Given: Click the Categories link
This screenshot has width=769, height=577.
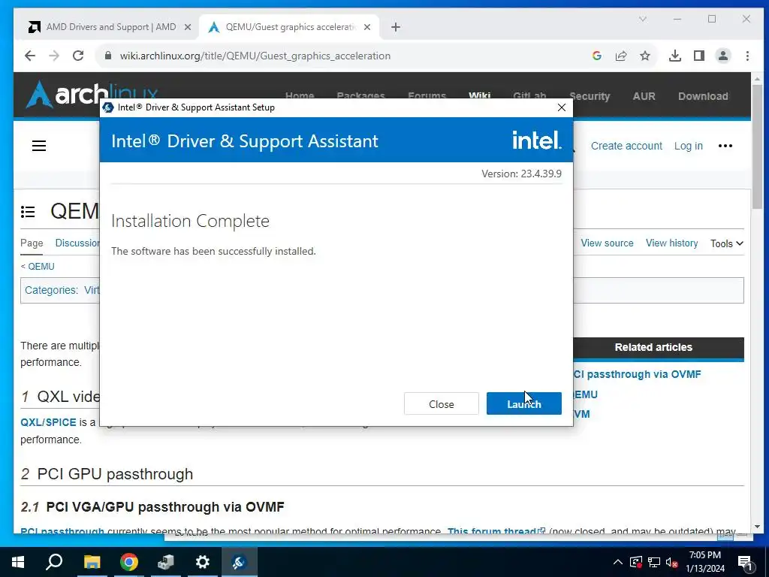Looking at the screenshot, I should click(x=50, y=290).
